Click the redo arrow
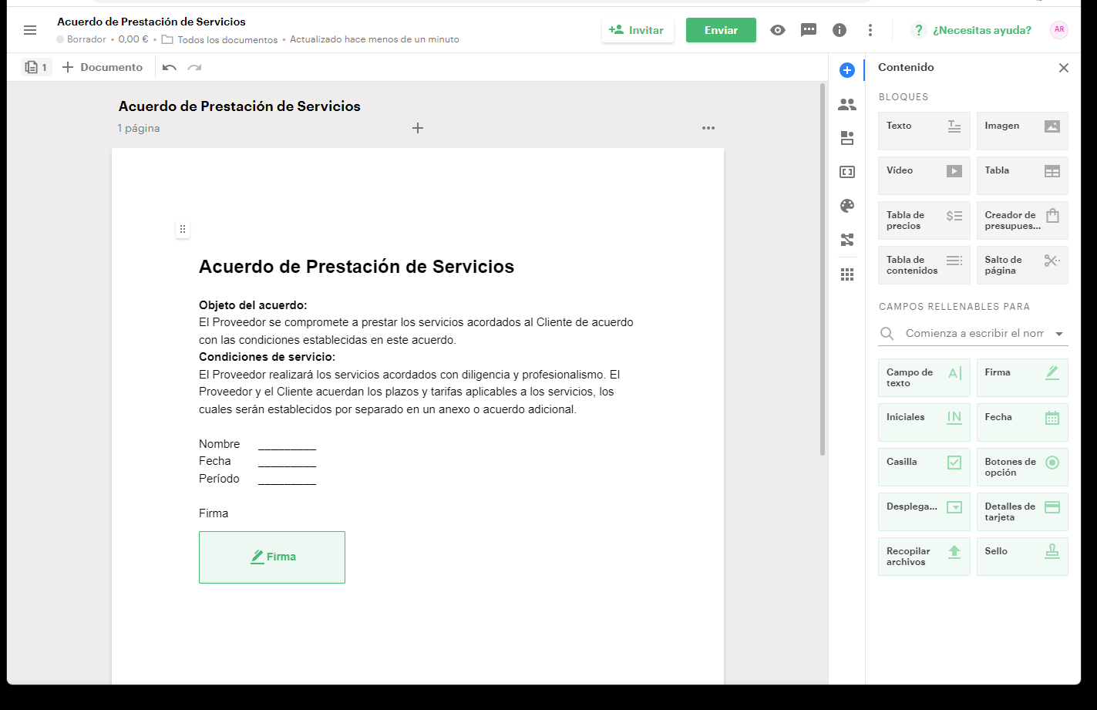The image size is (1097, 710). pos(194,67)
